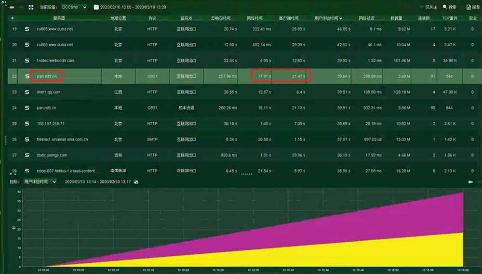
Task: Sort by the 地理位置 column header
Action: [x=118, y=18]
